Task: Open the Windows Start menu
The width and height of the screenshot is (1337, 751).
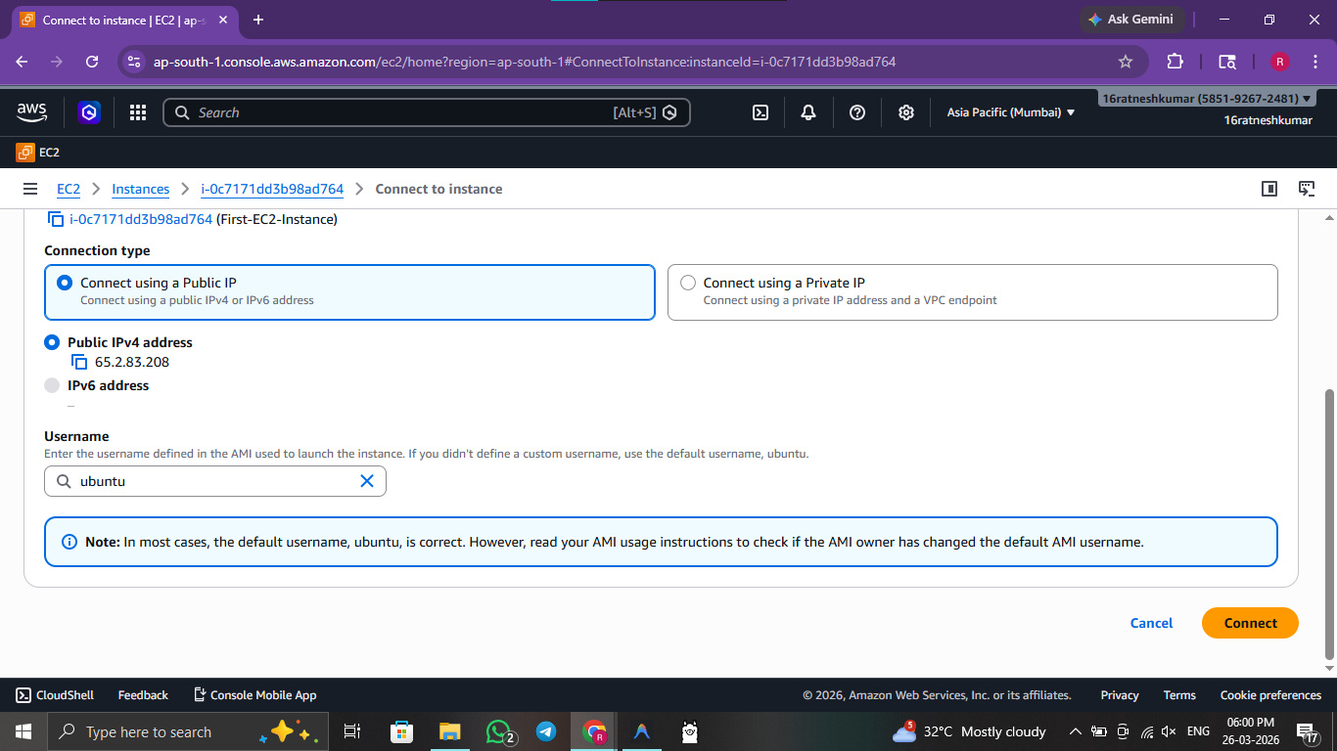Action: (x=23, y=731)
